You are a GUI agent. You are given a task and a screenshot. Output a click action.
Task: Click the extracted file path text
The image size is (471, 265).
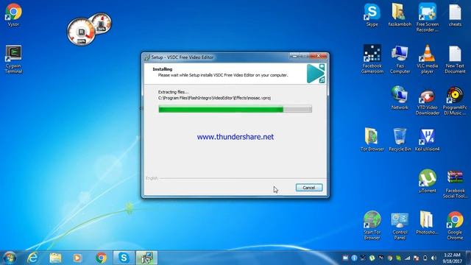[x=214, y=98]
